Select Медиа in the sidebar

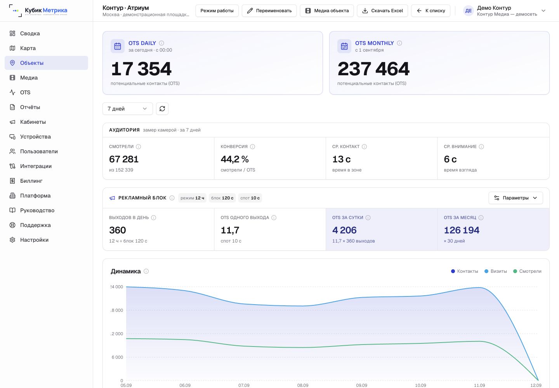(x=46, y=78)
